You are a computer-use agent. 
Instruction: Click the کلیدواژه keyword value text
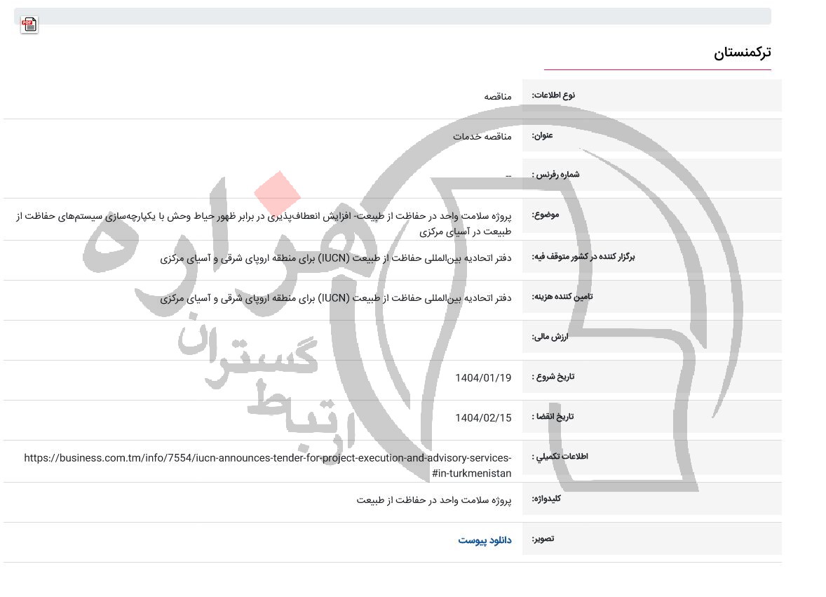[433, 500]
